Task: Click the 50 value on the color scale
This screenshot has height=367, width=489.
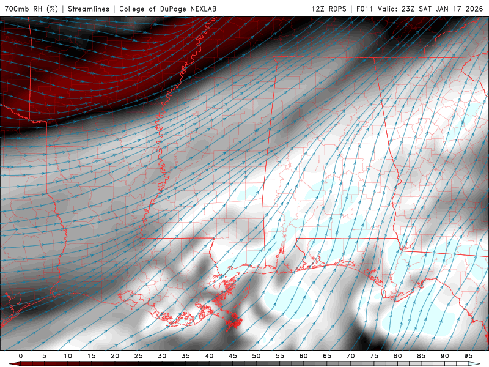Action: 256,356
